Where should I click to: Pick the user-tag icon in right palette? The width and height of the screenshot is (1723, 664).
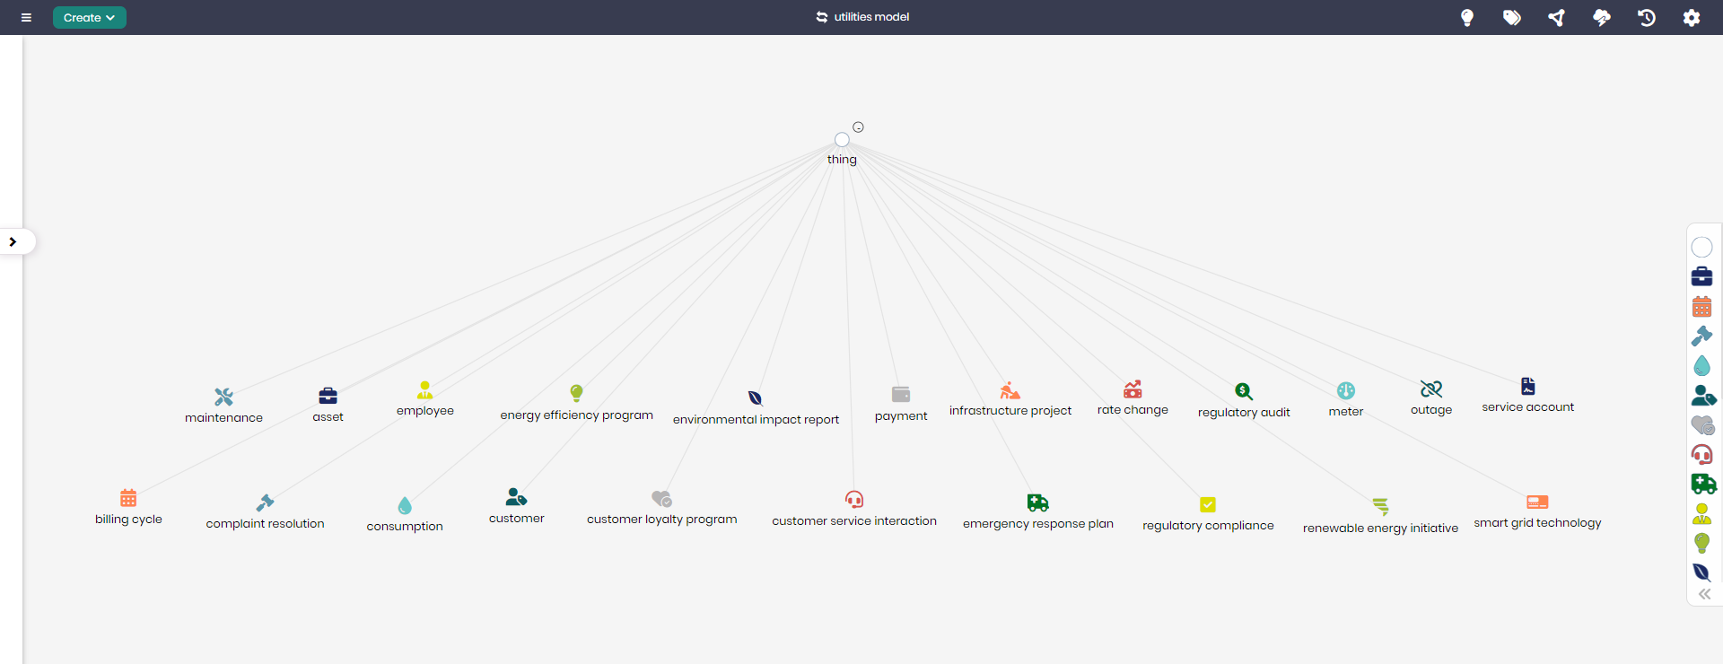coord(1703,395)
